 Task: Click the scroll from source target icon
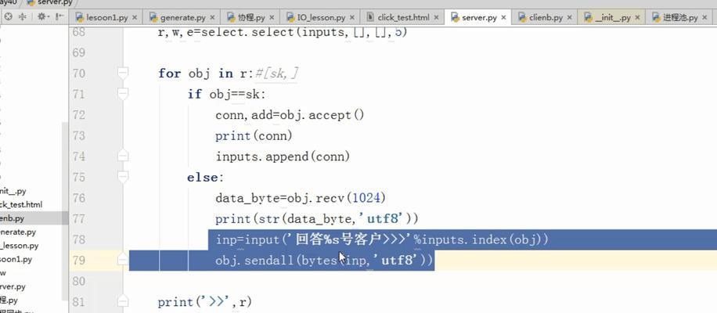[x=9, y=17]
